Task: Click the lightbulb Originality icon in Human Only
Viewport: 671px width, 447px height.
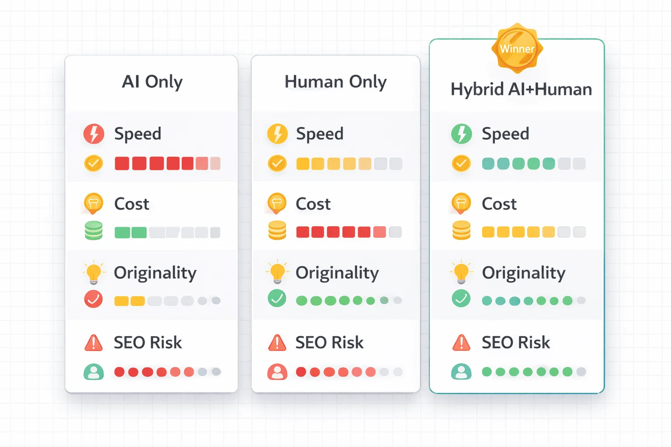Action: click(x=277, y=272)
